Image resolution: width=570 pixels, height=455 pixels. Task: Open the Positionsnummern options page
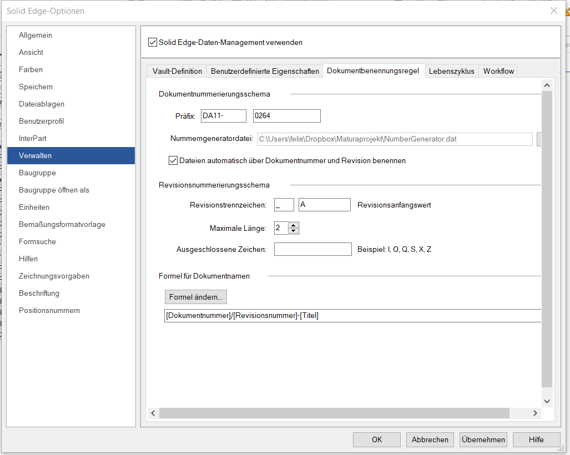point(71,310)
